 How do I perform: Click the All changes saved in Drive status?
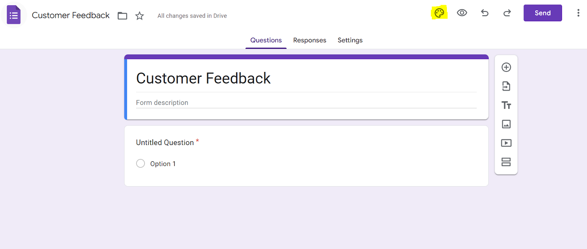click(x=192, y=16)
